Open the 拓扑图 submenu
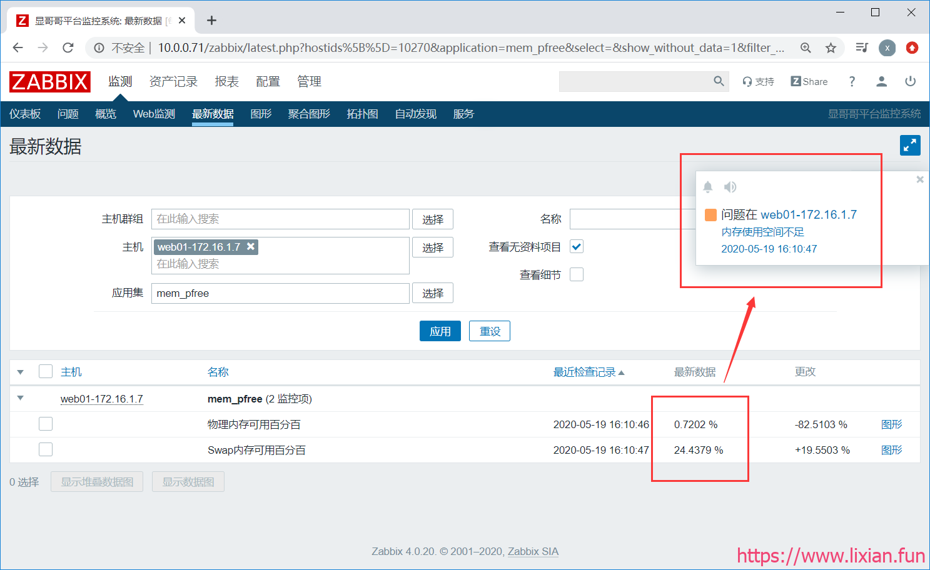The height and width of the screenshot is (570, 930). (x=362, y=114)
